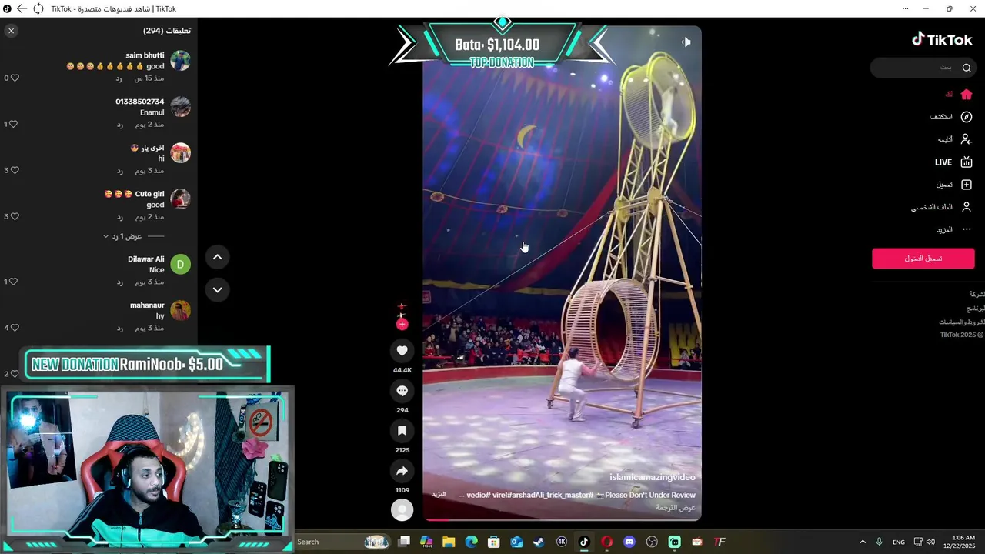Open Discord from the taskbar
This screenshot has height=554, width=985.
click(629, 542)
